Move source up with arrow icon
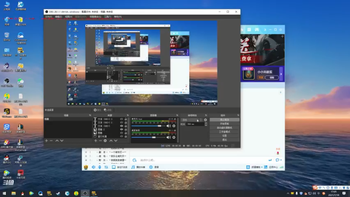 (x=111, y=141)
